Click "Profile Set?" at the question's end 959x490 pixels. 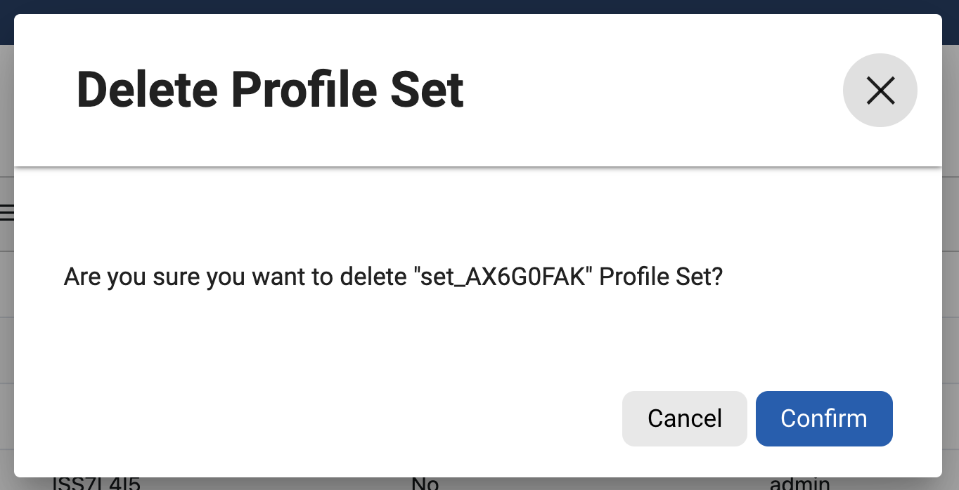[x=661, y=277]
